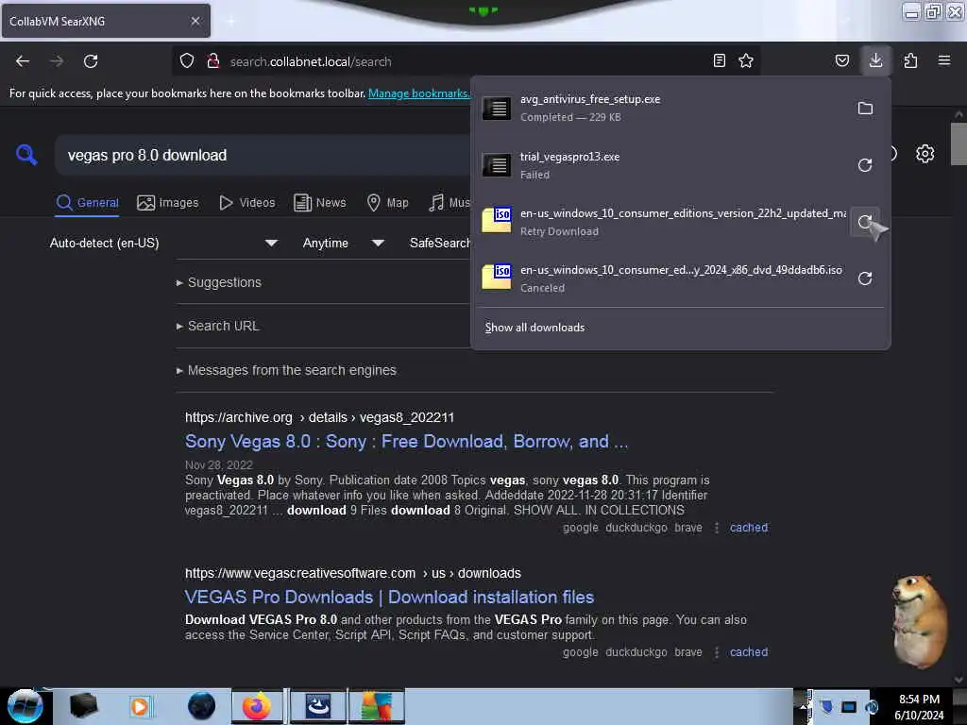967x725 pixels.
Task: Open the Windows Start orb
Action: click(25, 706)
